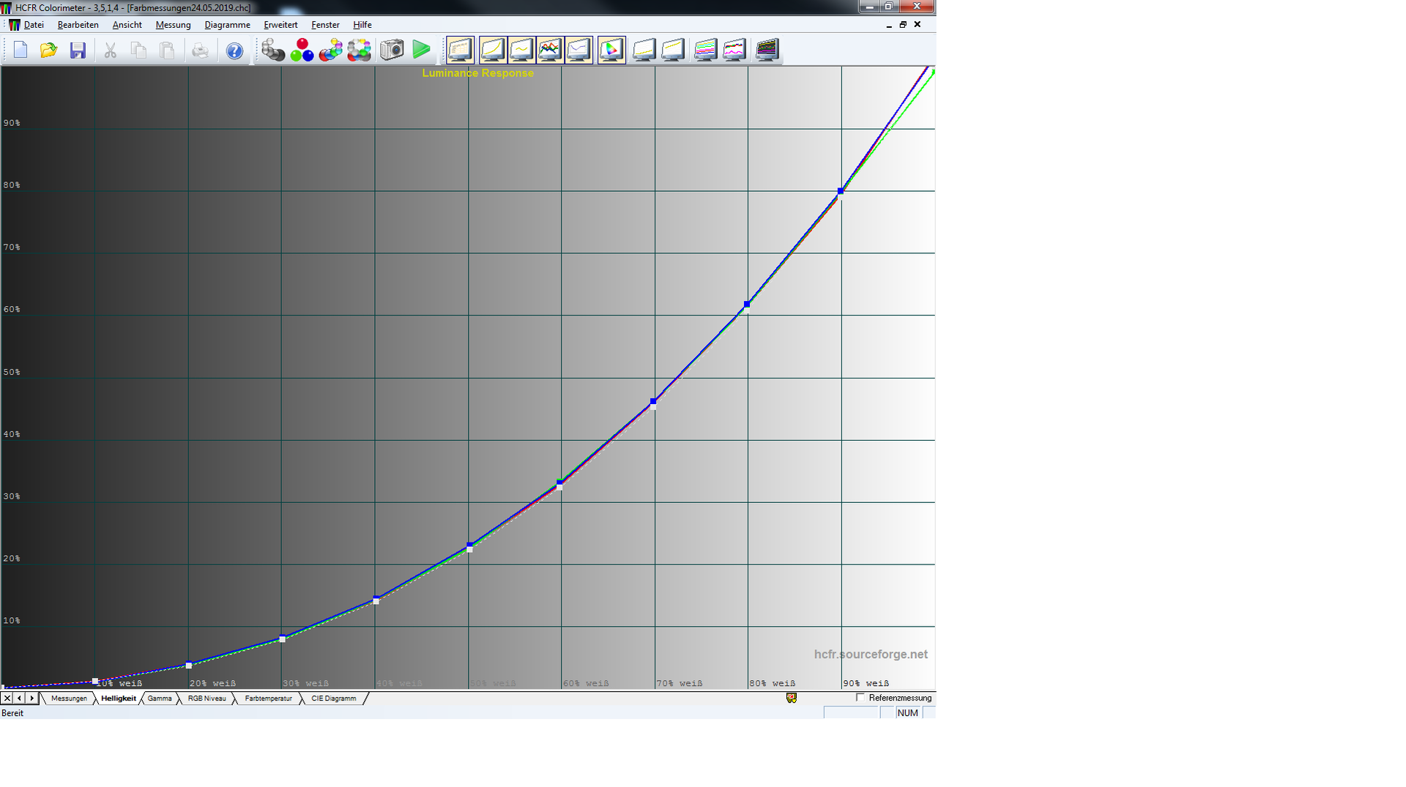Open the CIE diagram view toolbar icon
The width and height of the screenshot is (1406, 787).
click(x=611, y=51)
